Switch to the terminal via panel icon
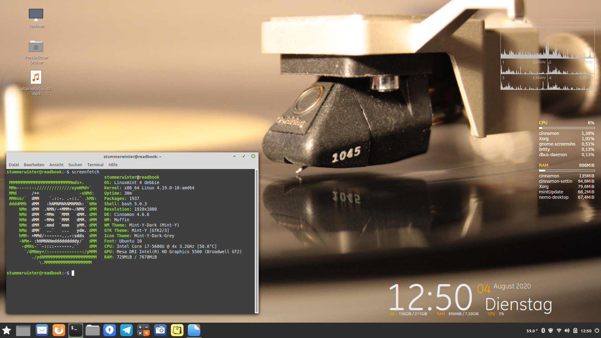601x338 pixels. pyautogui.click(x=76, y=330)
